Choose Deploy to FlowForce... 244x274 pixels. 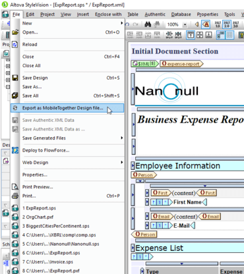point(67,150)
